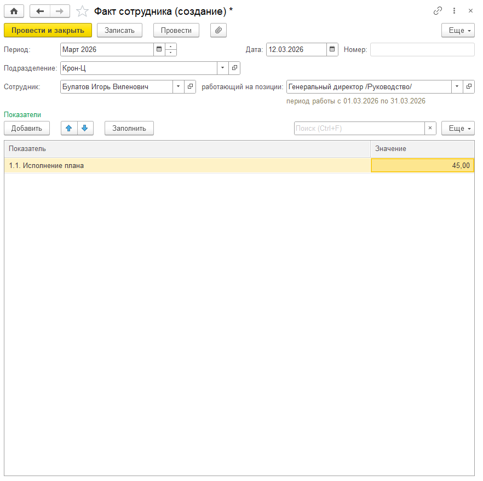
Task: Open calendar for the Дата field
Action: 332,50
